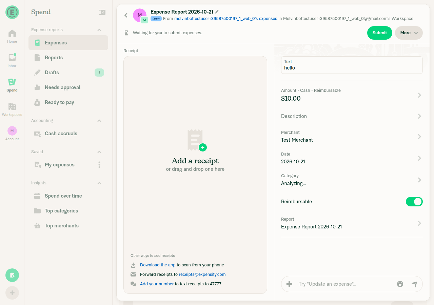
Task: Open the Merchant field
Action: 352,137
